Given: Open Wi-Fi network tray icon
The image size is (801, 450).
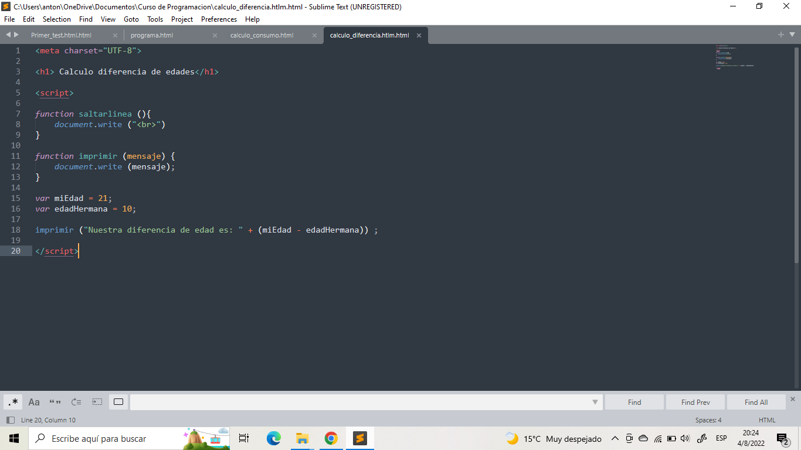Looking at the screenshot, I should point(658,438).
